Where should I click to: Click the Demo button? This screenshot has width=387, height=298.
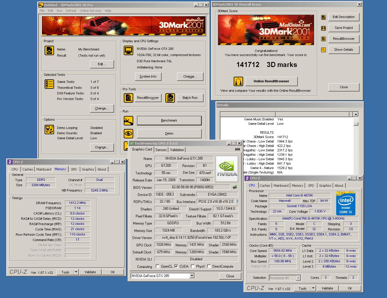[x=169, y=134]
